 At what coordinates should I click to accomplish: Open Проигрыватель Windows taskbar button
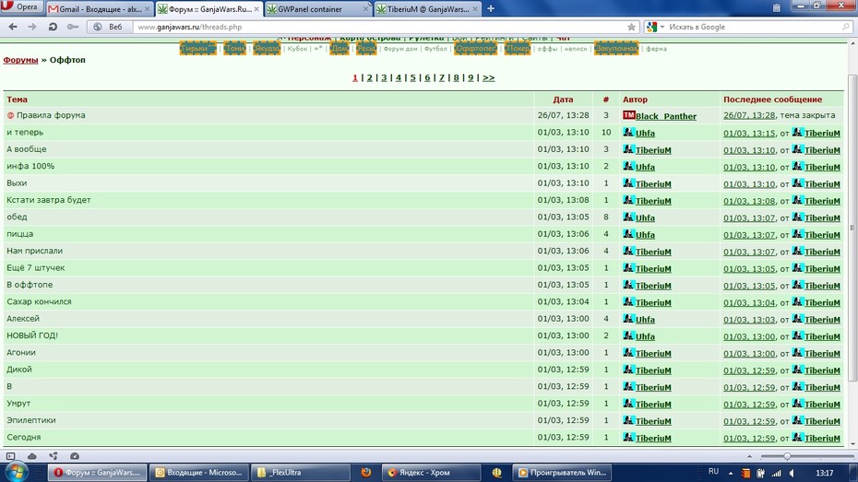coord(562,473)
